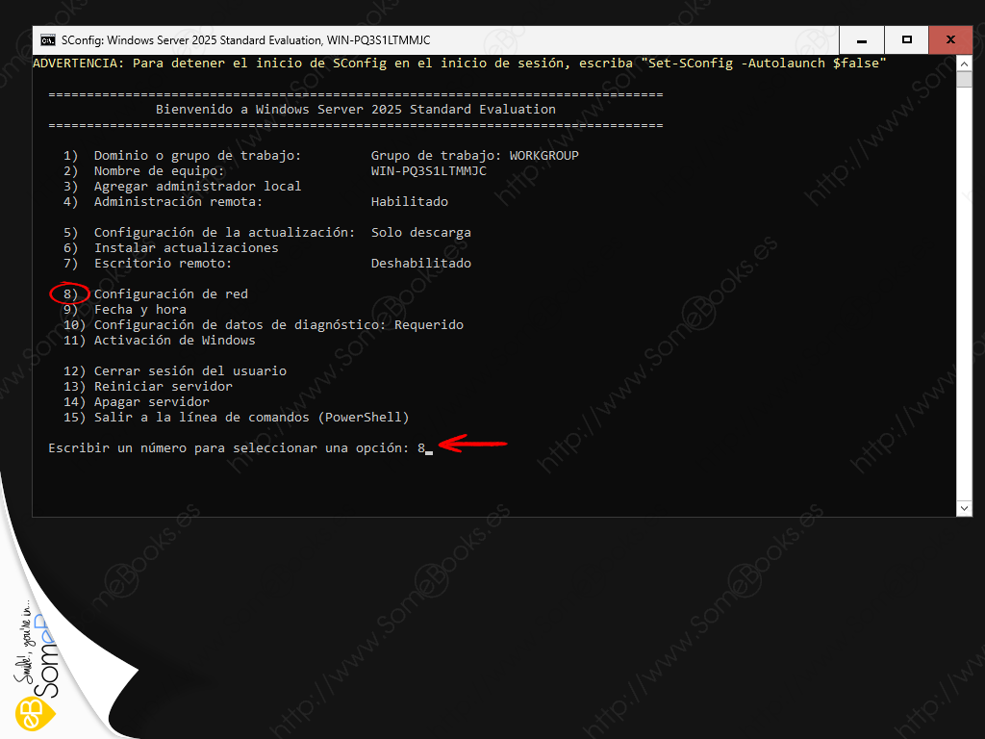This screenshot has height=739, width=985.
Task: Click 'Salir a la línea de comandos (PowerShell)'
Action: [x=251, y=418]
